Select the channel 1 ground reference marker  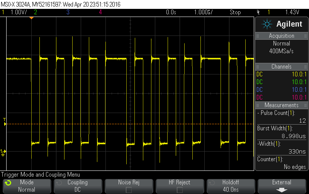pyautogui.click(x=3, y=151)
